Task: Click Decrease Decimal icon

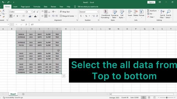Action: 97,16
